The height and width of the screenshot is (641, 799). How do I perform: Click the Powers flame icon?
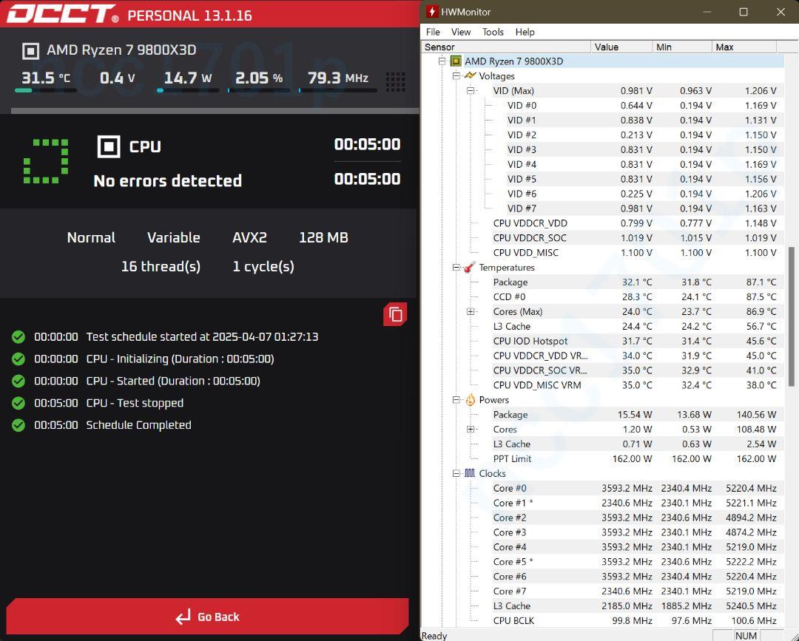[x=470, y=400]
